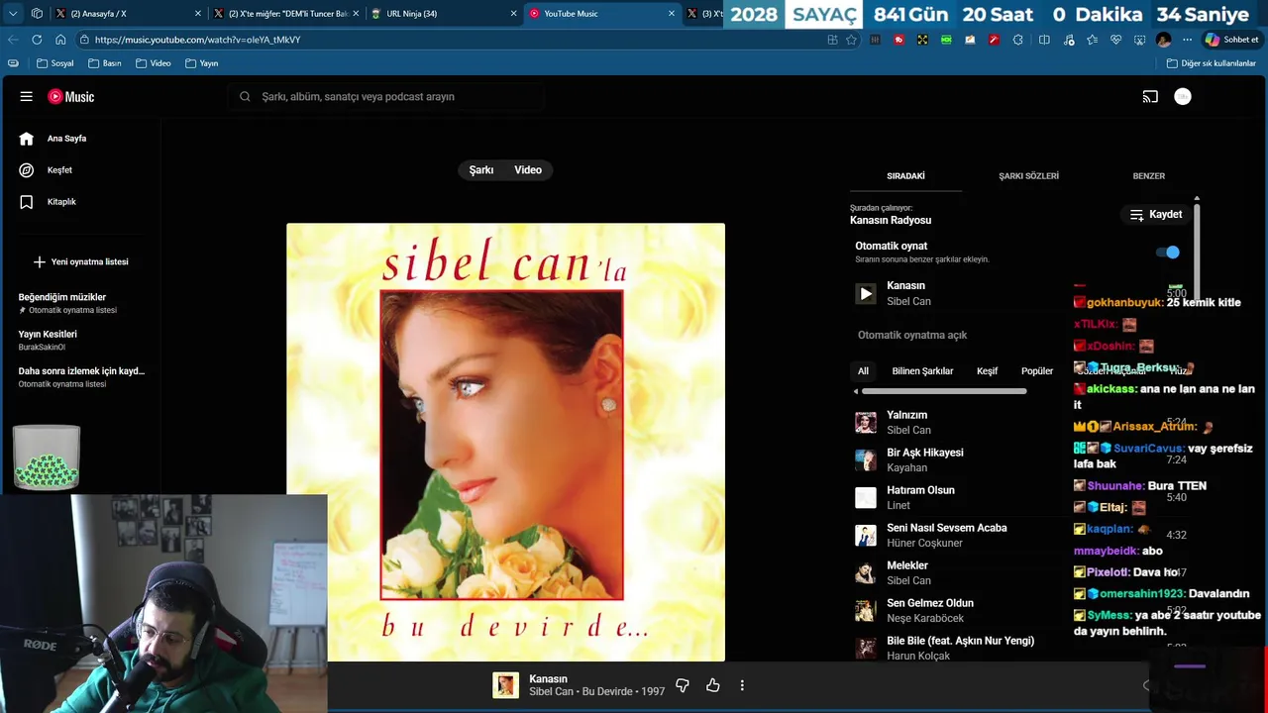Viewport: 1268px width, 713px height.
Task: Open the Yayın bookmarks folder
Action: point(201,63)
